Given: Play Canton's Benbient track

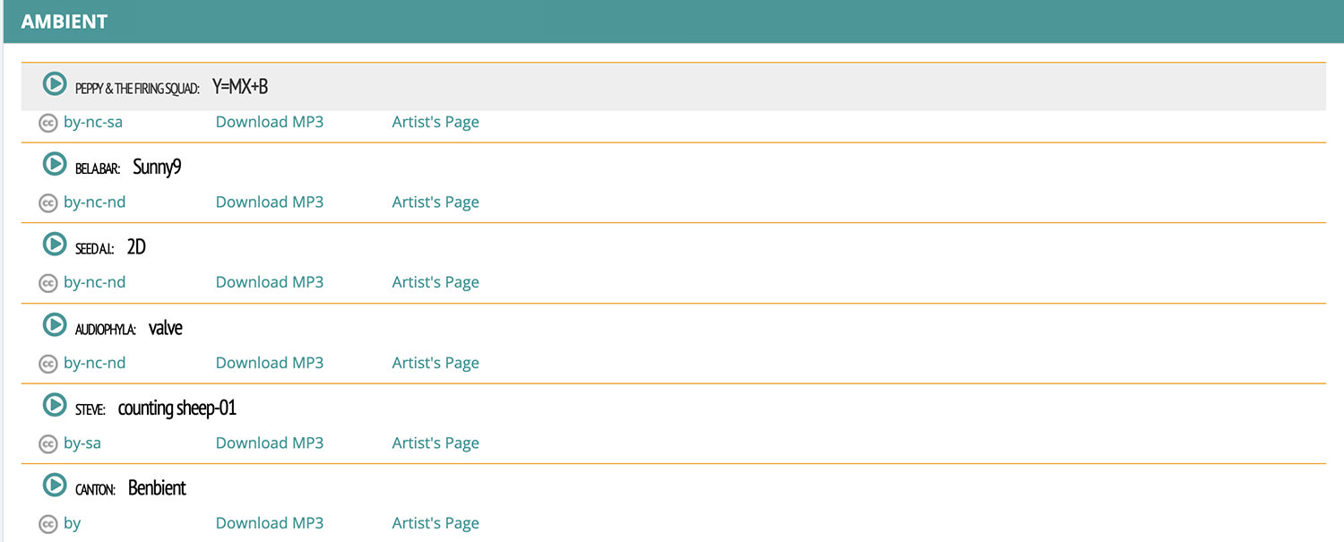Looking at the screenshot, I should click(55, 485).
